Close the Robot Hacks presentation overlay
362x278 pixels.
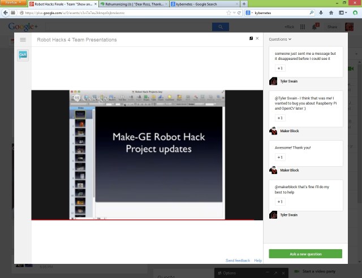257,38
